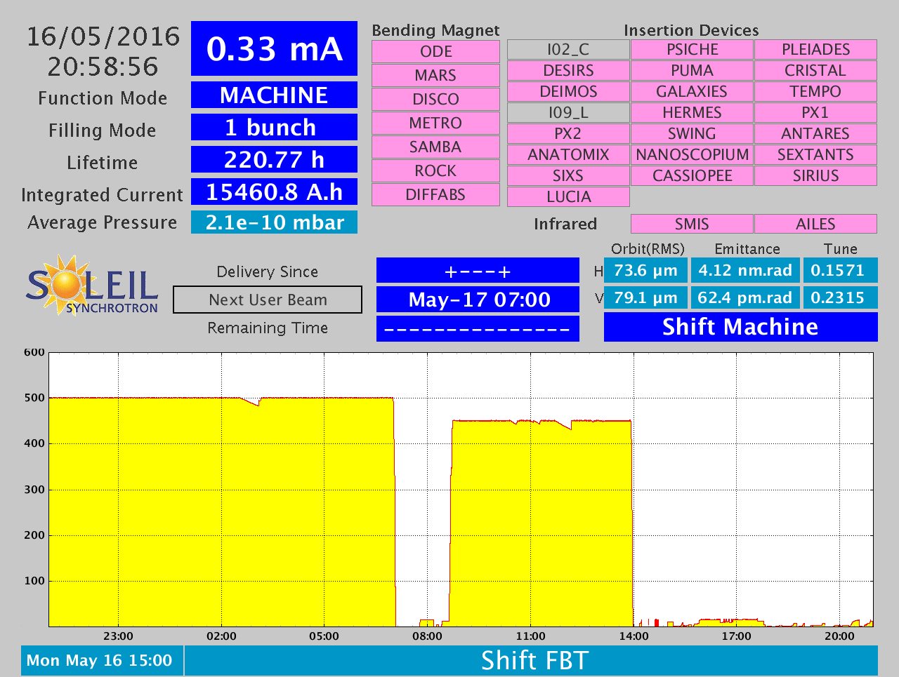This screenshot has height=677, width=899.
Task: Click the grey I09_L insertion device
Action: coord(568,112)
